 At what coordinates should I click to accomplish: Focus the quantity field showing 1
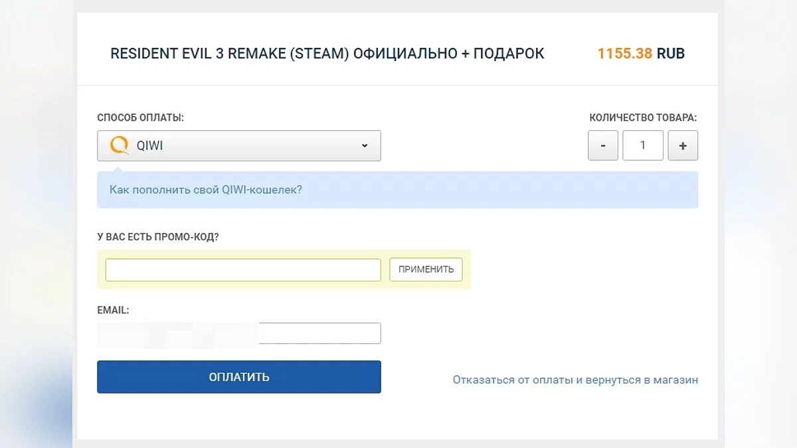[x=643, y=146]
